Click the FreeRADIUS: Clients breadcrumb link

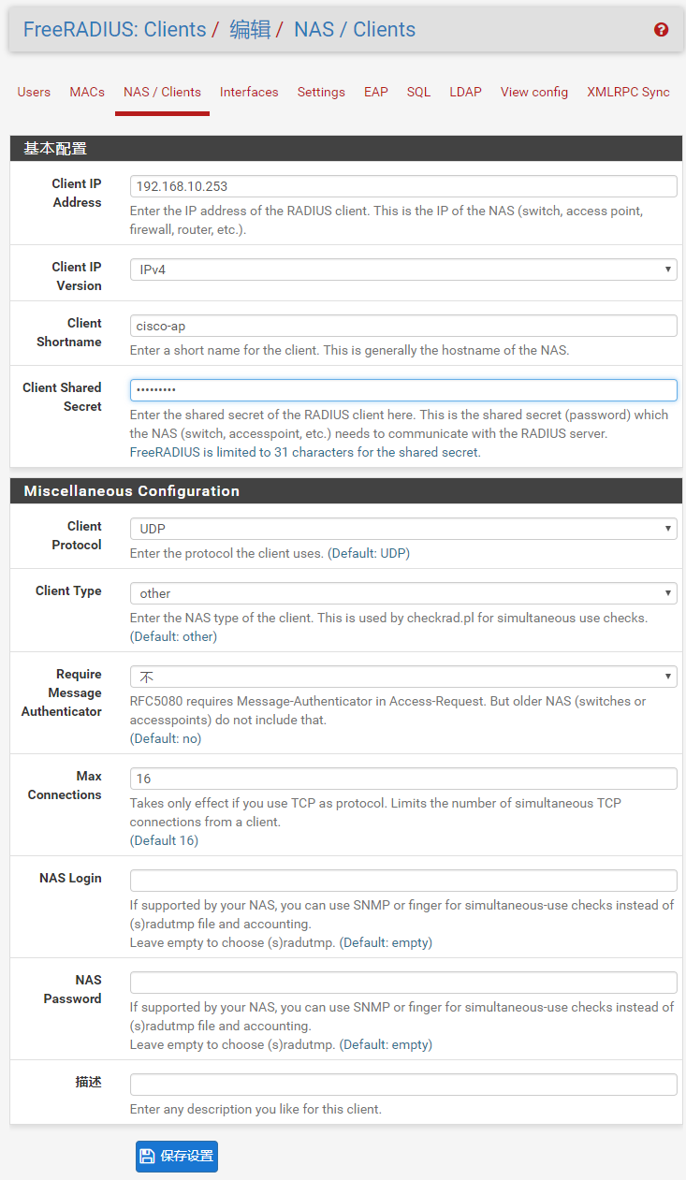[114, 30]
